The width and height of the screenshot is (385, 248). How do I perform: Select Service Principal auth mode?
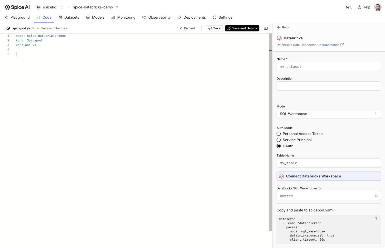[279, 140]
